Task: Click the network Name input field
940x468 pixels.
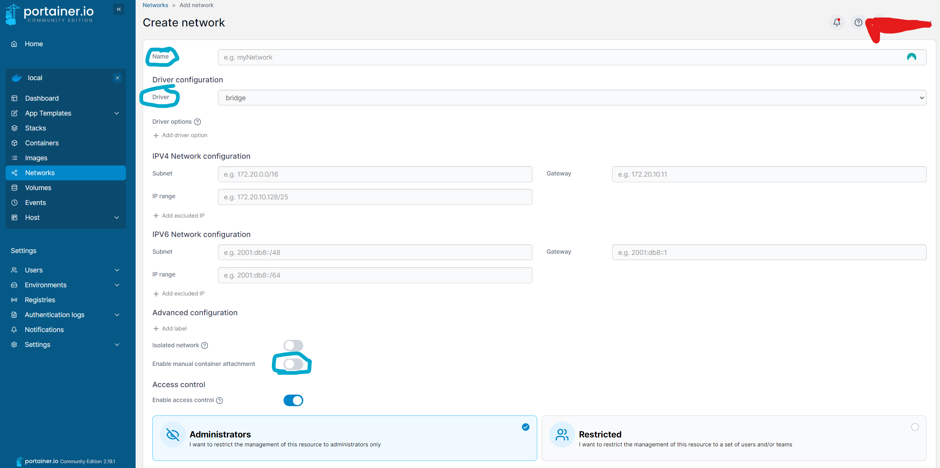Action: (x=559, y=57)
